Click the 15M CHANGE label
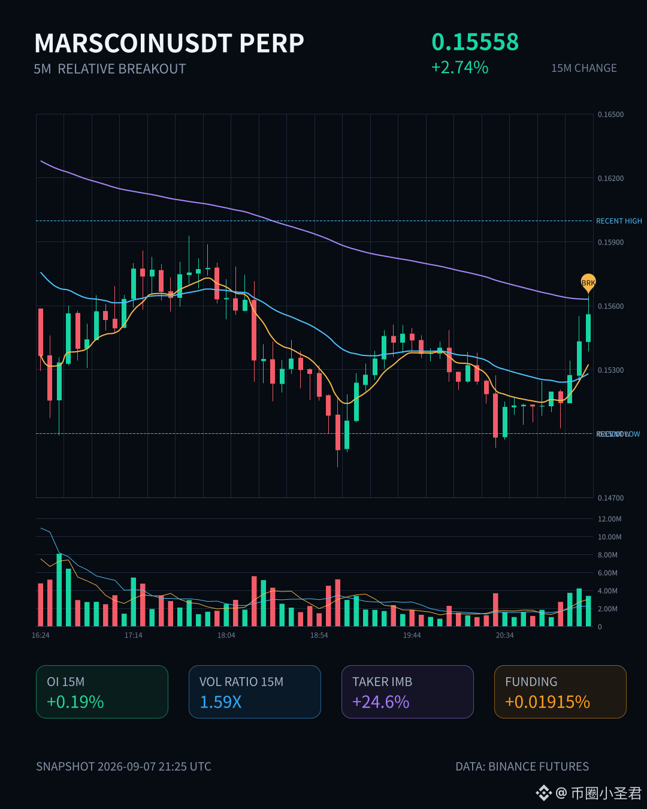The width and height of the screenshot is (647, 809). (x=584, y=68)
